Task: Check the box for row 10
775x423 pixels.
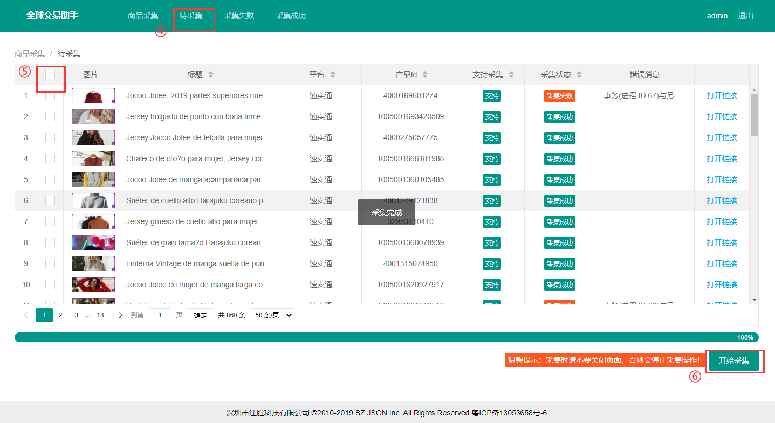Action: coord(50,285)
